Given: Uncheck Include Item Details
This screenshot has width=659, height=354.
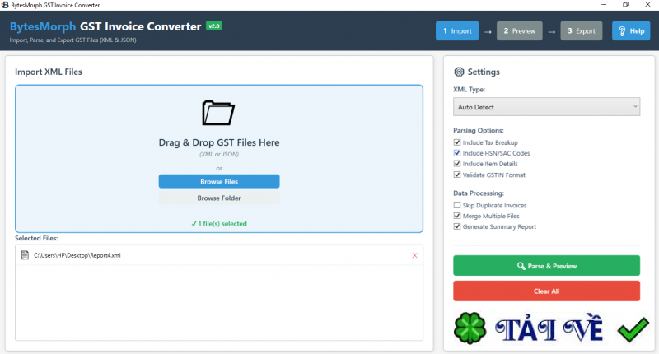Looking at the screenshot, I should coord(457,164).
